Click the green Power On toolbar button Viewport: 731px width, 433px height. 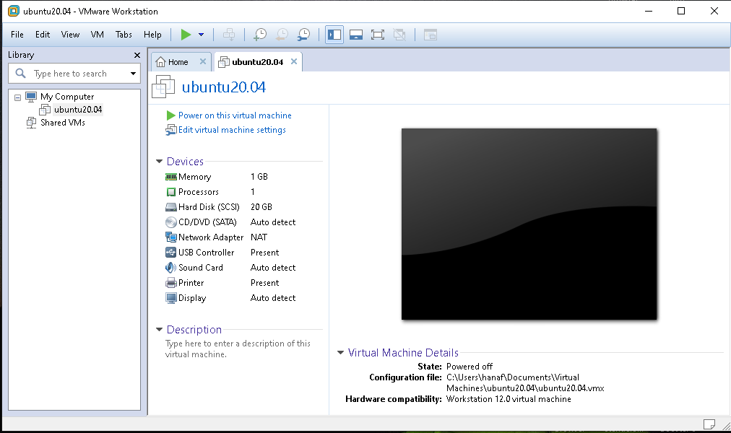coord(186,35)
